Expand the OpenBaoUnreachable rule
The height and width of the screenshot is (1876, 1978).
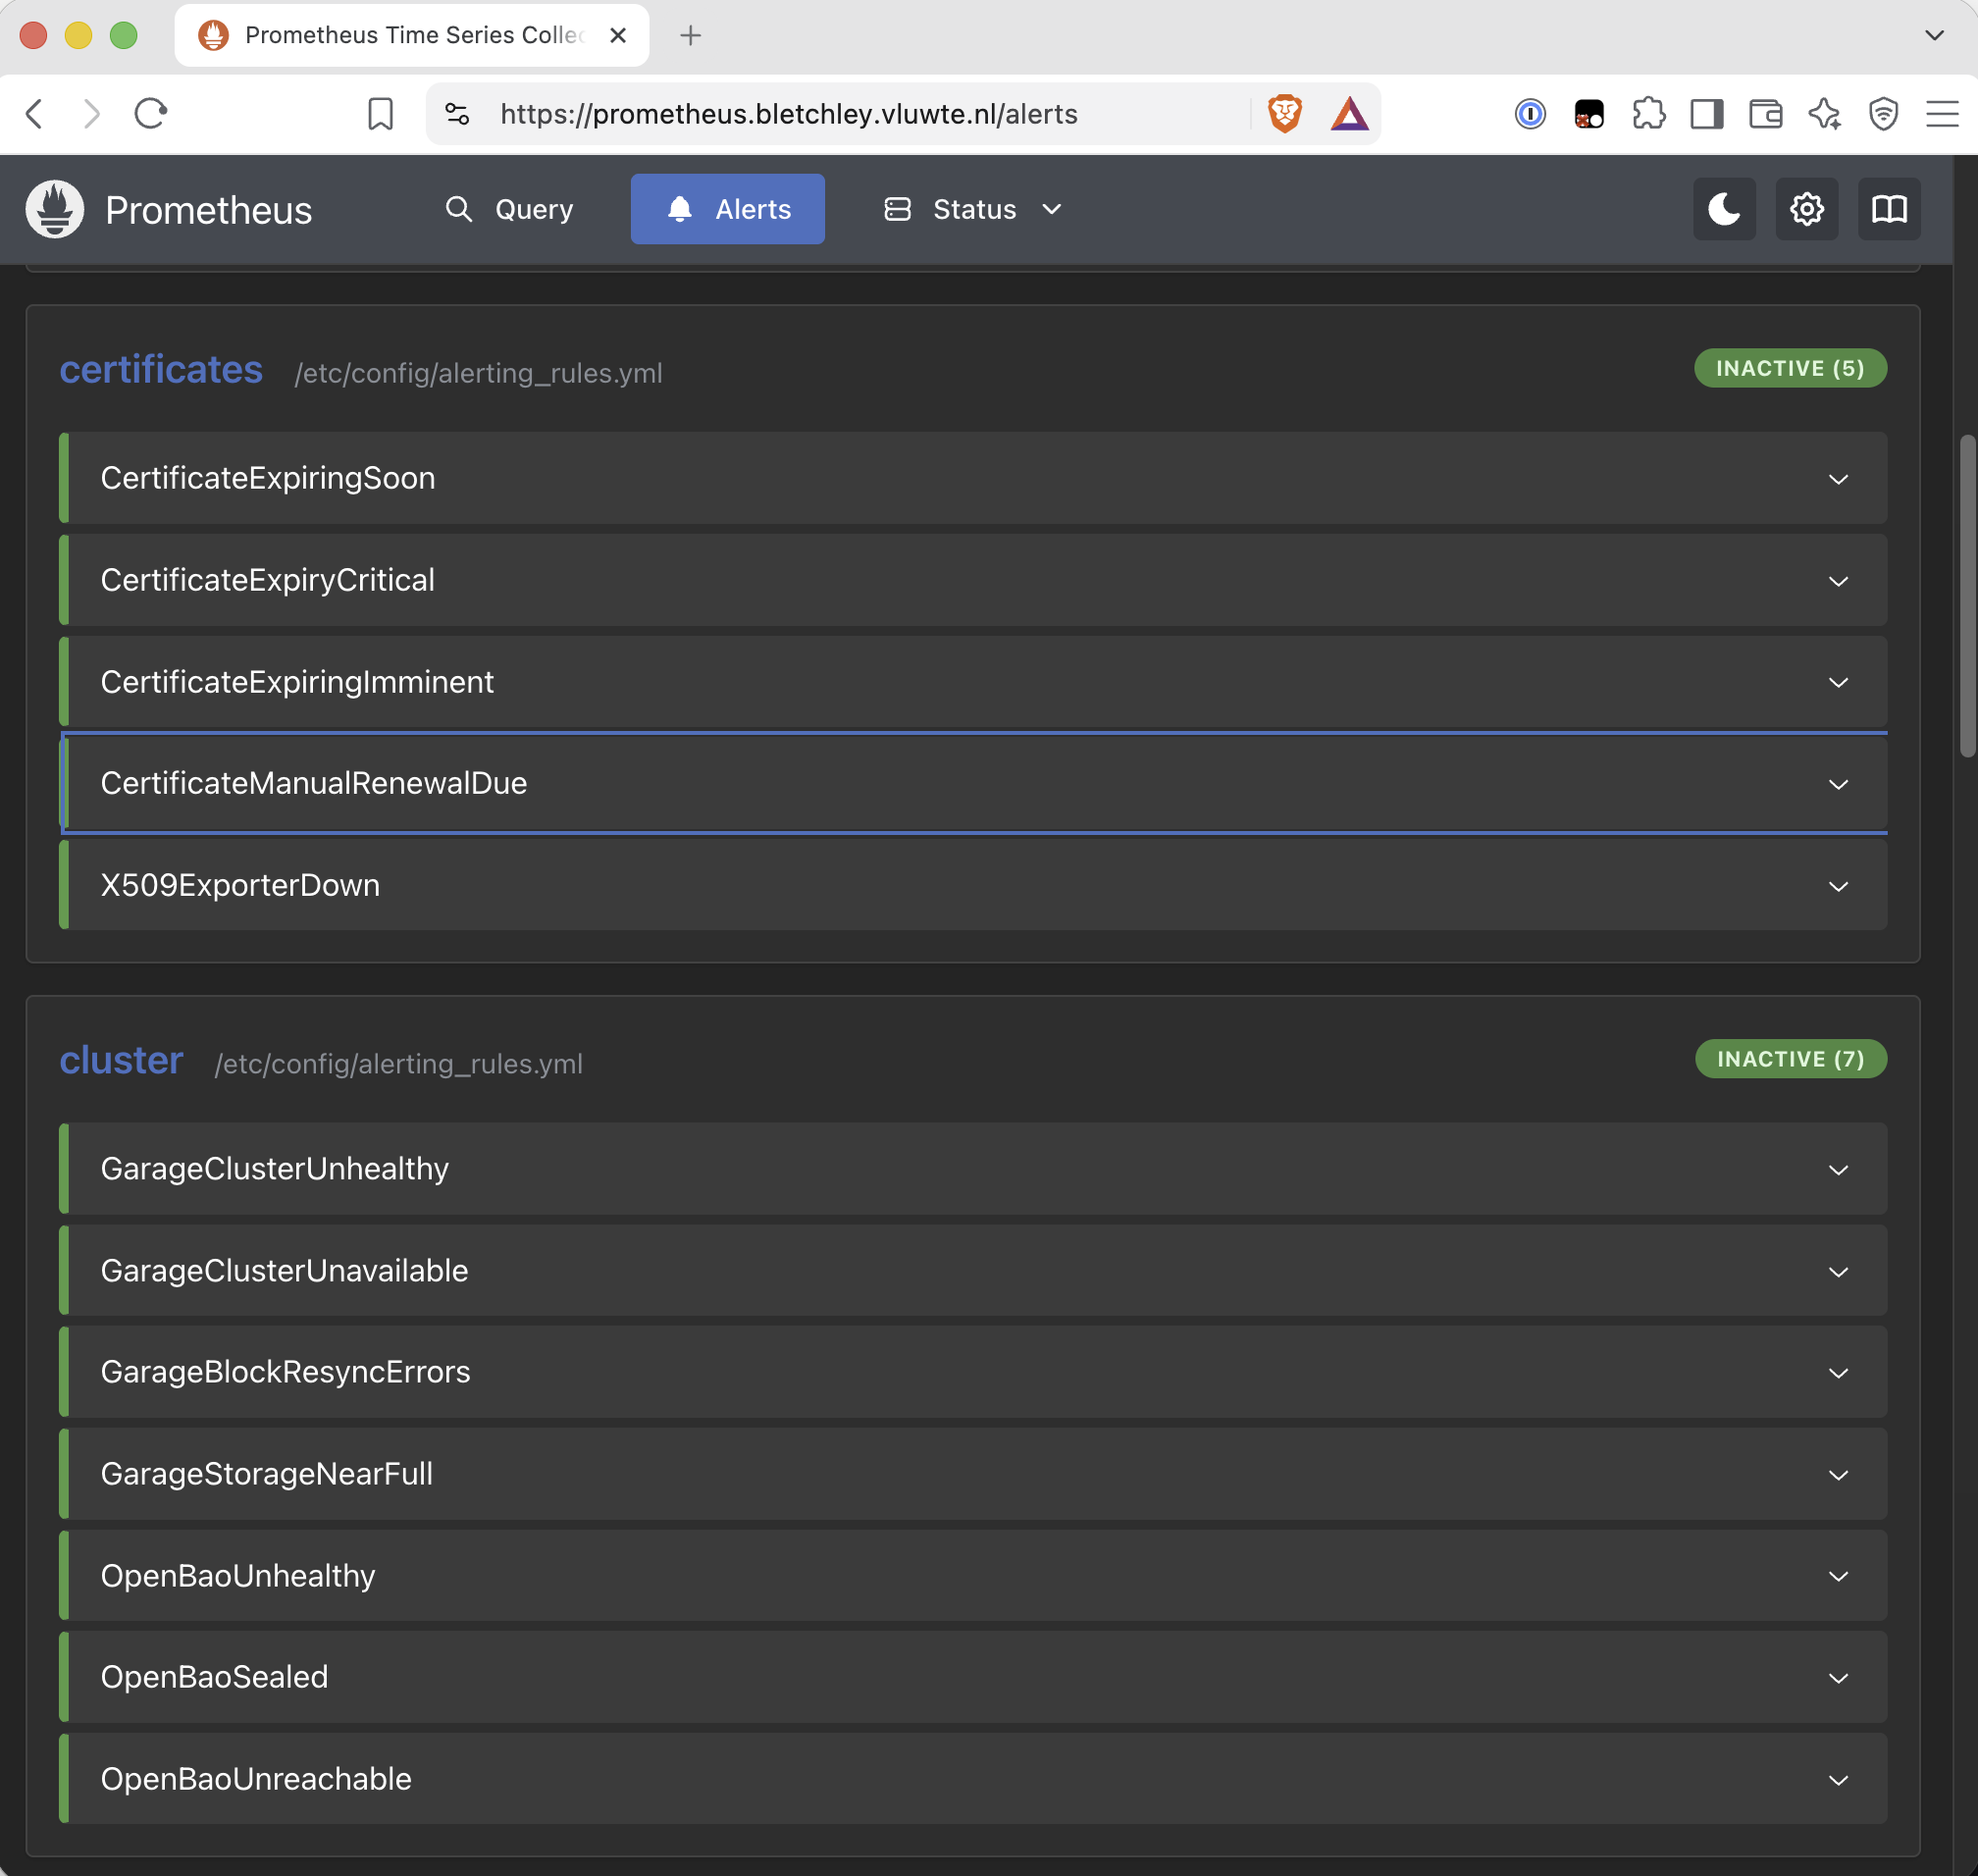tap(973, 1779)
